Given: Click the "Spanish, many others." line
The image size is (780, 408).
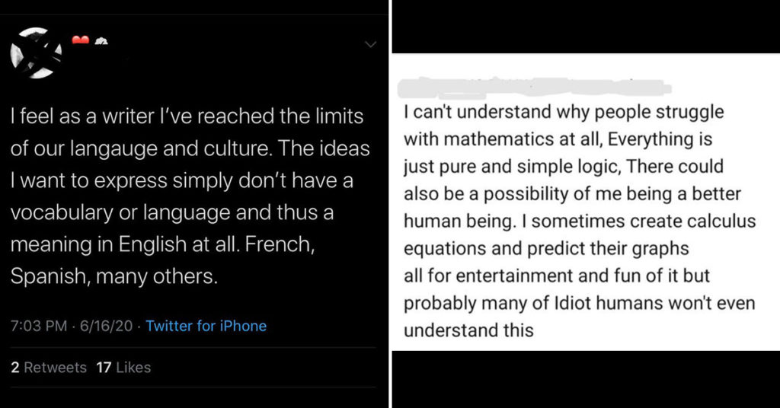Looking at the screenshot, I should coord(114,276).
